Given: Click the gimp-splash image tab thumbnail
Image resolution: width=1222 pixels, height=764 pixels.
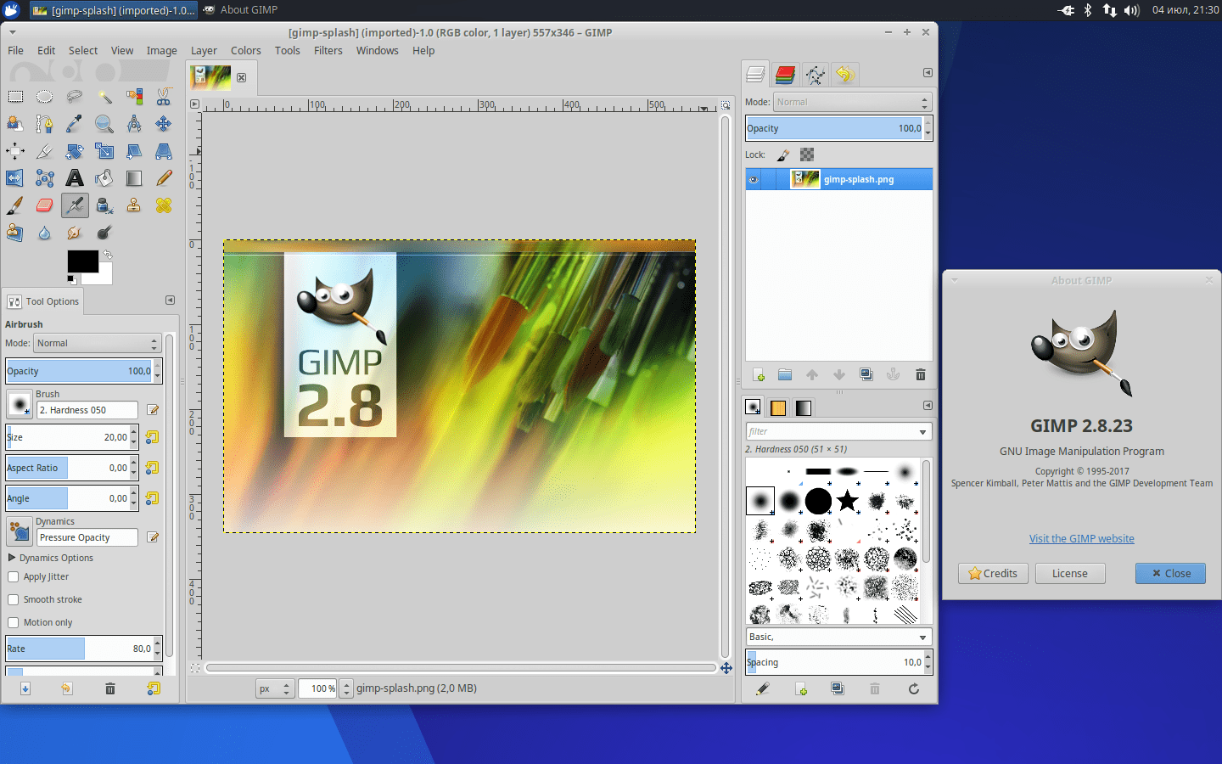Looking at the screenshot, I should (210, 77).
